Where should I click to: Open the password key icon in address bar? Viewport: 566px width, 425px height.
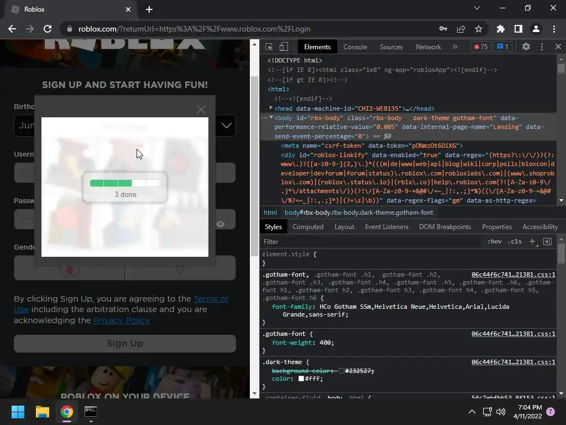coord(443,29)
